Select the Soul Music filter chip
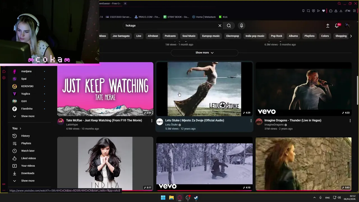Image resolution: width=359 pixels, height=202 pixels. pos(189,36)
